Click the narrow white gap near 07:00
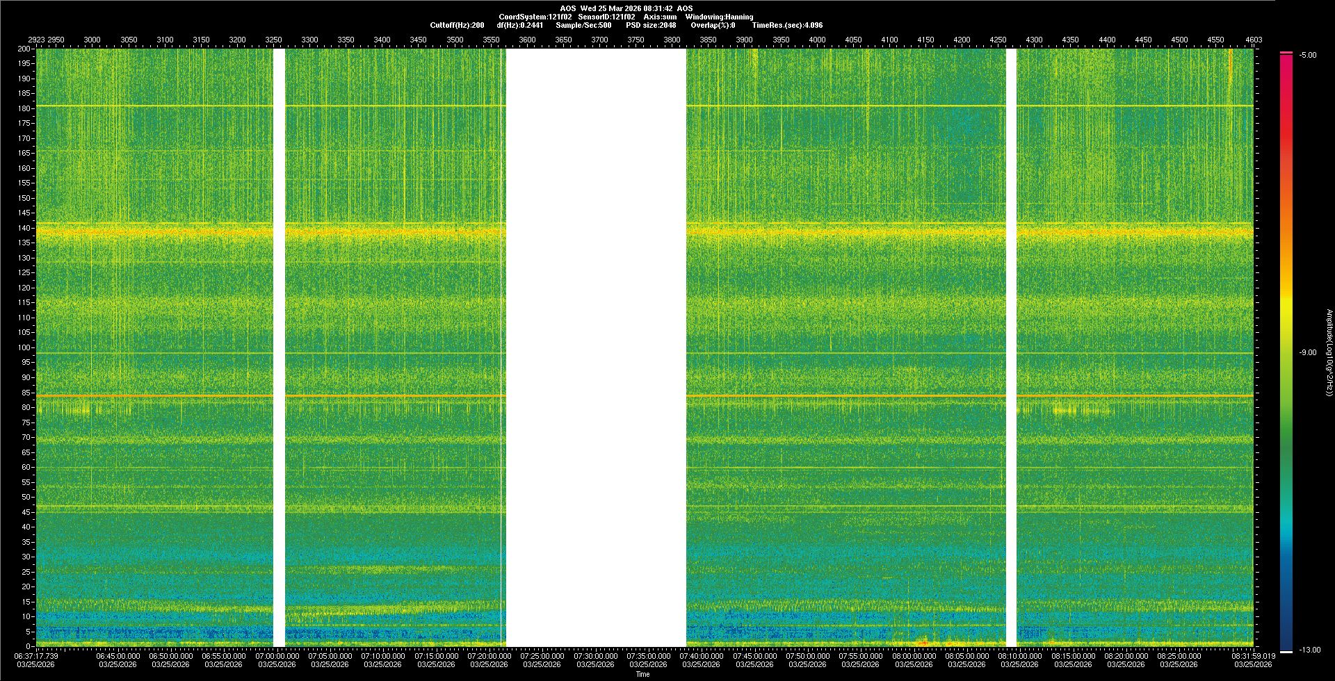1335x681 pixels. 279,347
